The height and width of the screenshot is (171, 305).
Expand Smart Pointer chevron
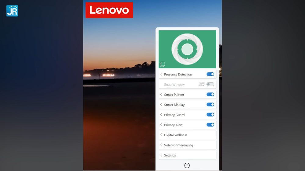161,94
